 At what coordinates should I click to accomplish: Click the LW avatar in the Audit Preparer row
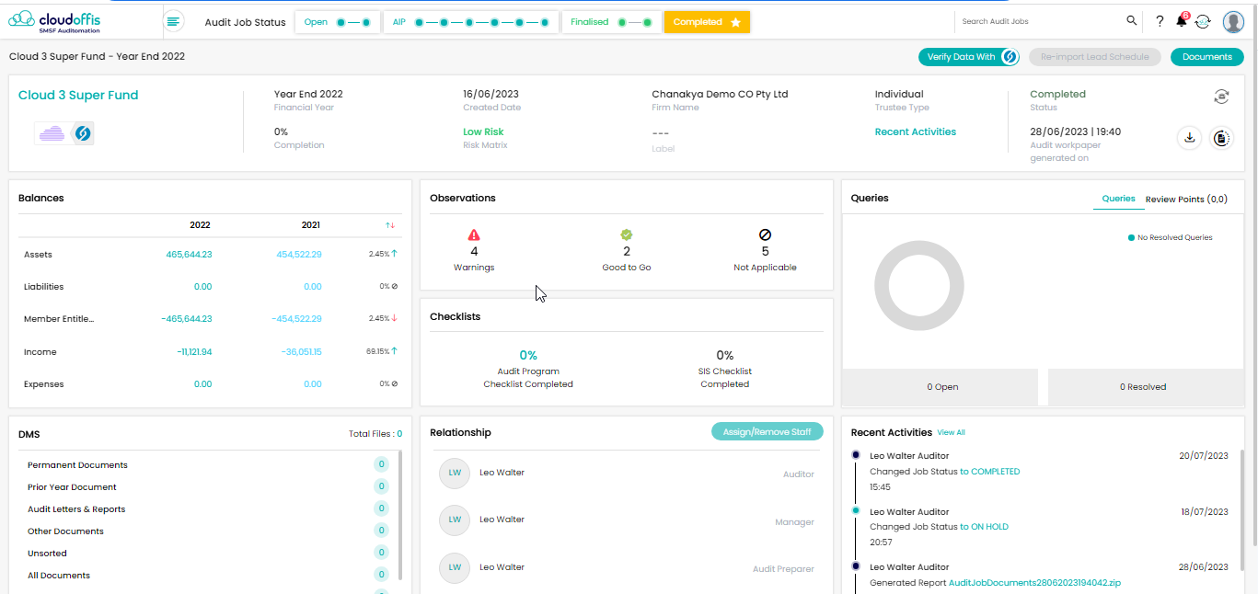pos(455,567)
